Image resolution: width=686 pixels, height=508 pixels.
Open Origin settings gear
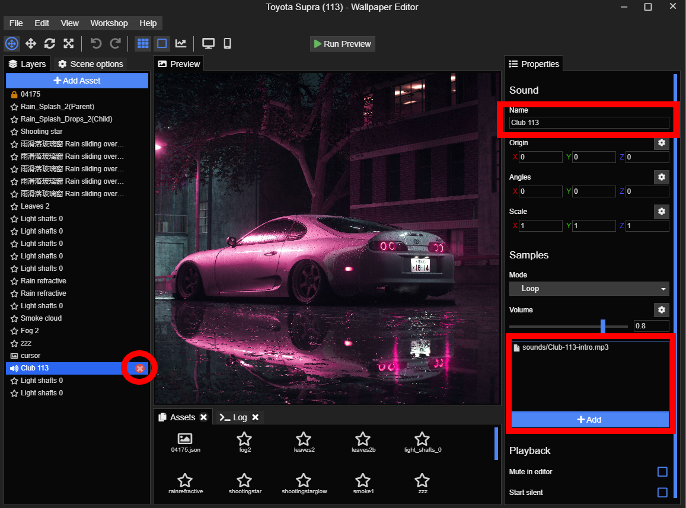[x=662, y=143]
